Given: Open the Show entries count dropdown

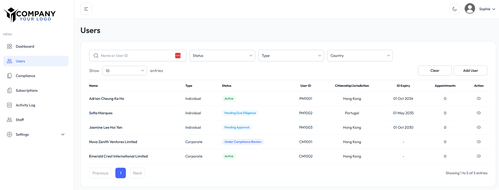Looking at the screenshot, I should tap(125, 70).
